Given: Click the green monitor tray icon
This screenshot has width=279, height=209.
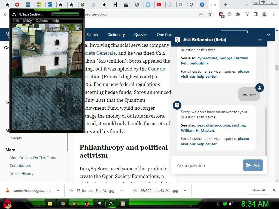Looking at the screenshot, I should coord(225,204).
